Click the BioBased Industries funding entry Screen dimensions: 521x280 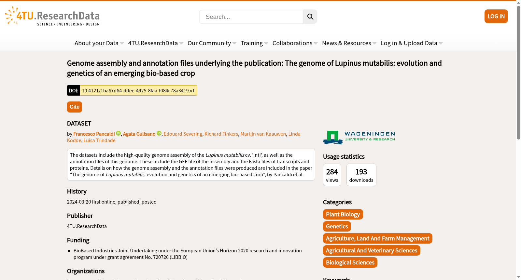pyautogui.click(x=188, y=254)
